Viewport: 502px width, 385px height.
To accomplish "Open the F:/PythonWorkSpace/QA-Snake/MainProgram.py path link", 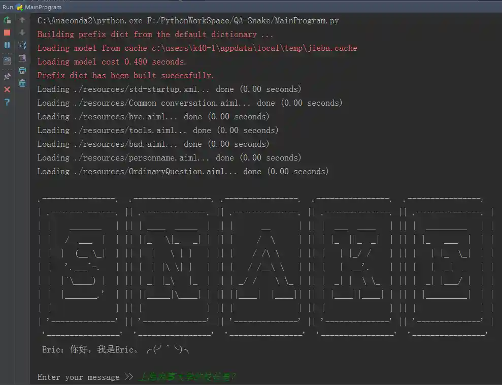I will coord(243,21).
